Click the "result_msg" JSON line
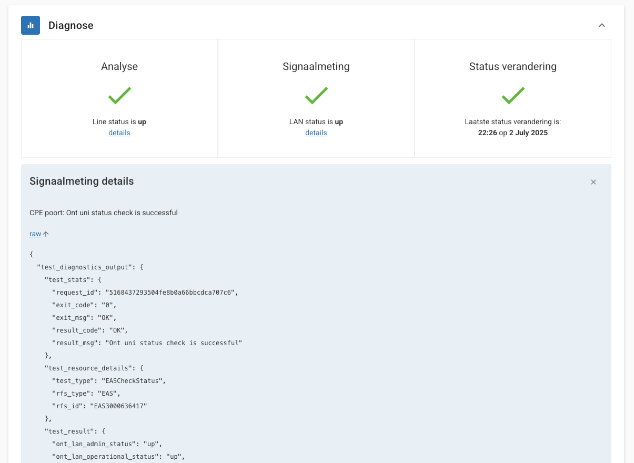The image size is (634, 463). (x=147, y=343)
